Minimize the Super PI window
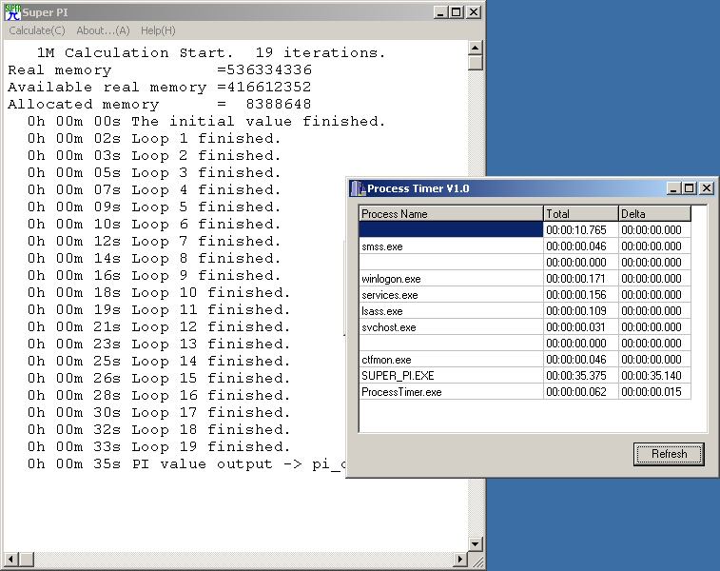 tap(440, 12)
